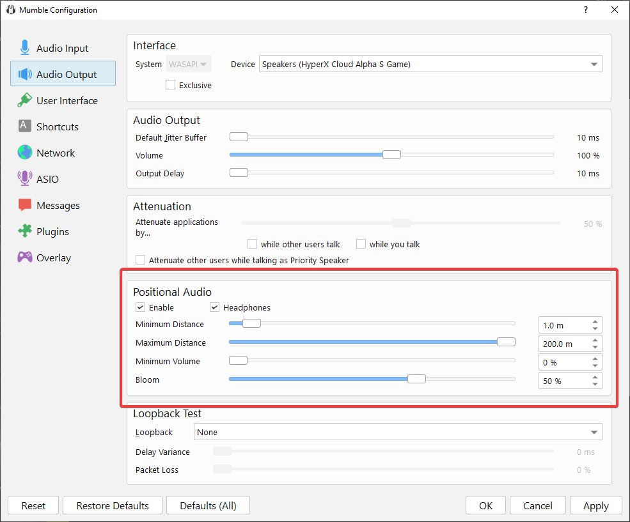Open the Plugins settings page
Viewport: 630px width, 522px height.
coord(63,231)
